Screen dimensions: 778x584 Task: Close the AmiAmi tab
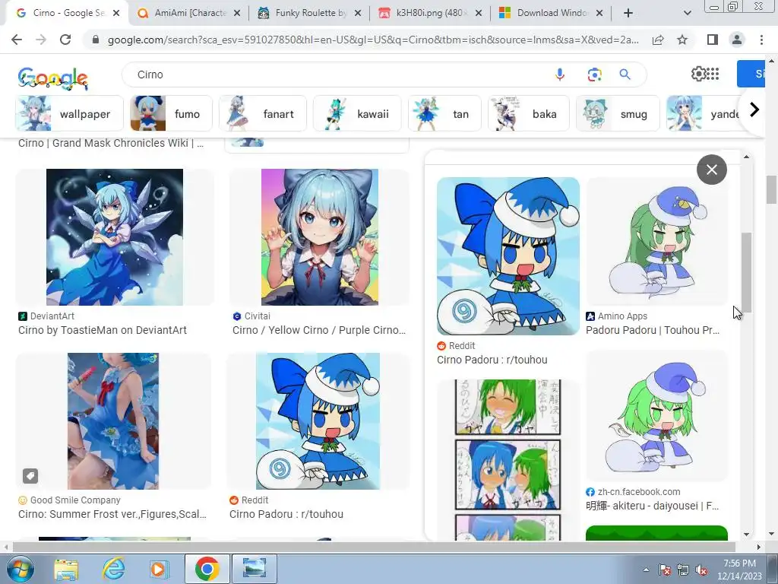pyautogui.click(x=237, y=13)
